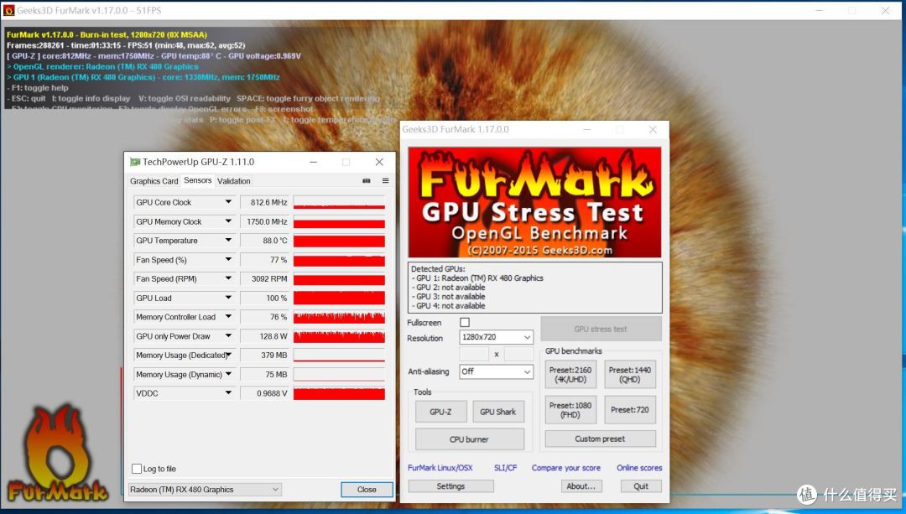Open the Compare your score link
Image resolution: width=906 pixels, height=514 pixels.
pyautogui.click(x=566, y=468)
